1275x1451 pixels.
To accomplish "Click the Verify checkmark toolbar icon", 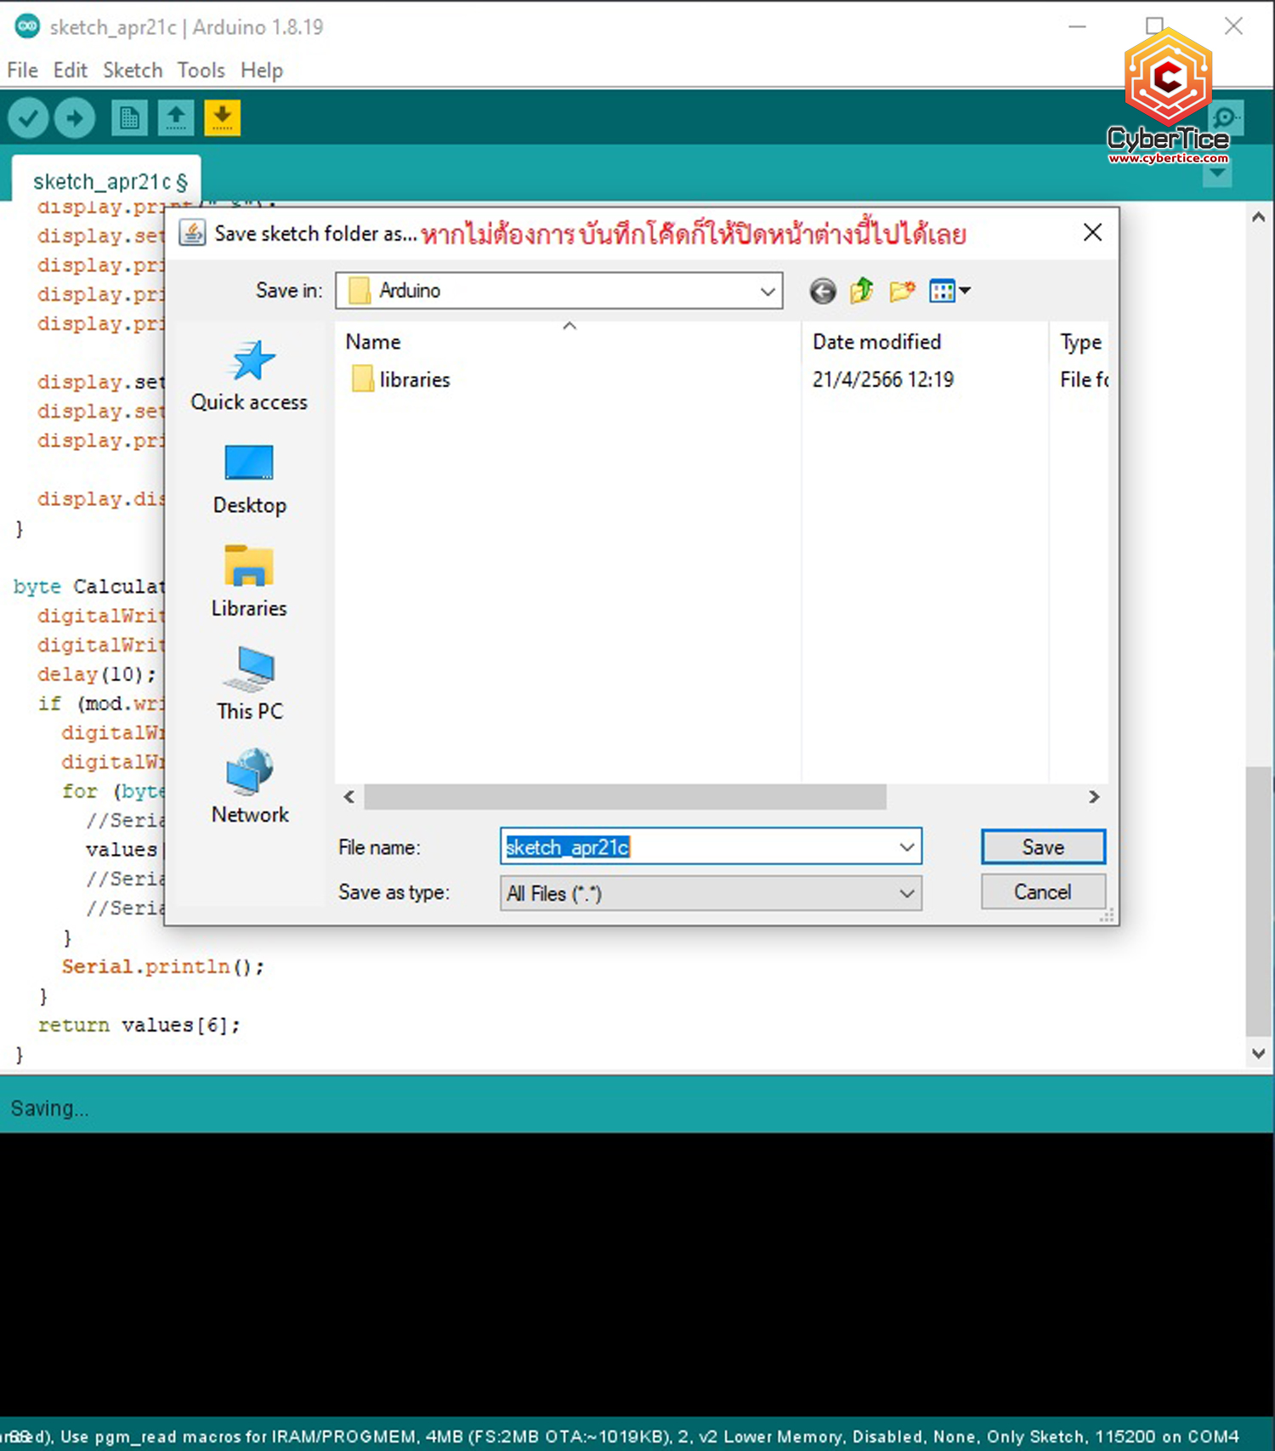I will (28, 118).
